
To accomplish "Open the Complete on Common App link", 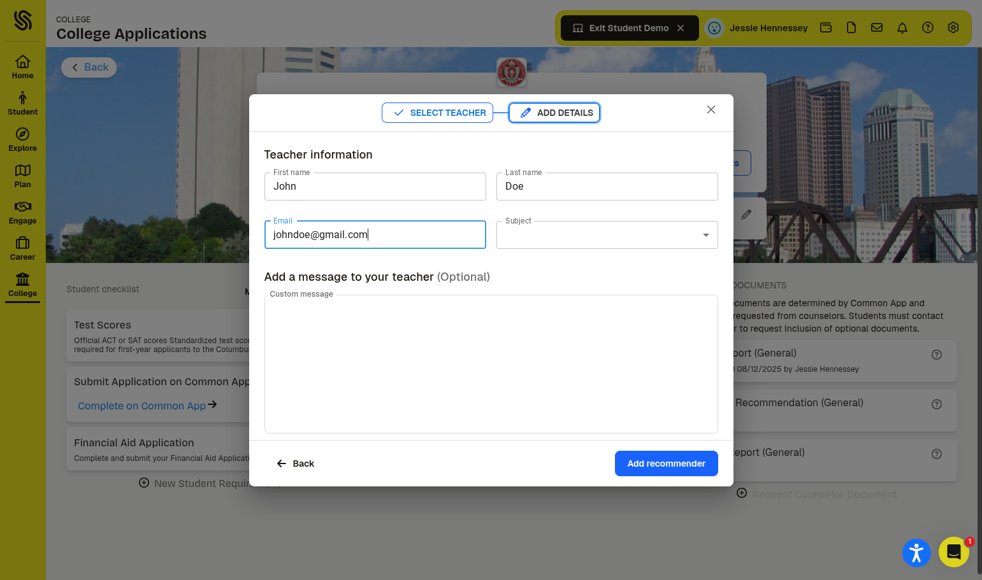I will [147, 406].
